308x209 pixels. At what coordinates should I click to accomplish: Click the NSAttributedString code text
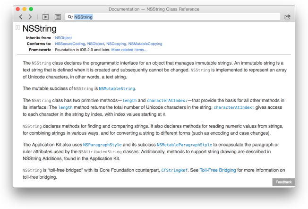tap(100, 152)
